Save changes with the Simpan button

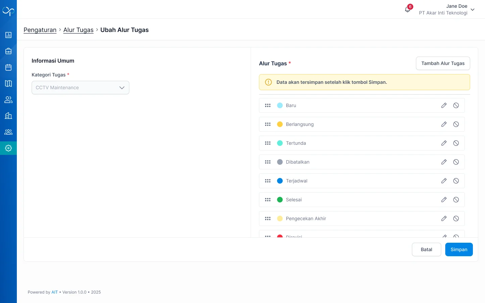[x=459, y=249]
